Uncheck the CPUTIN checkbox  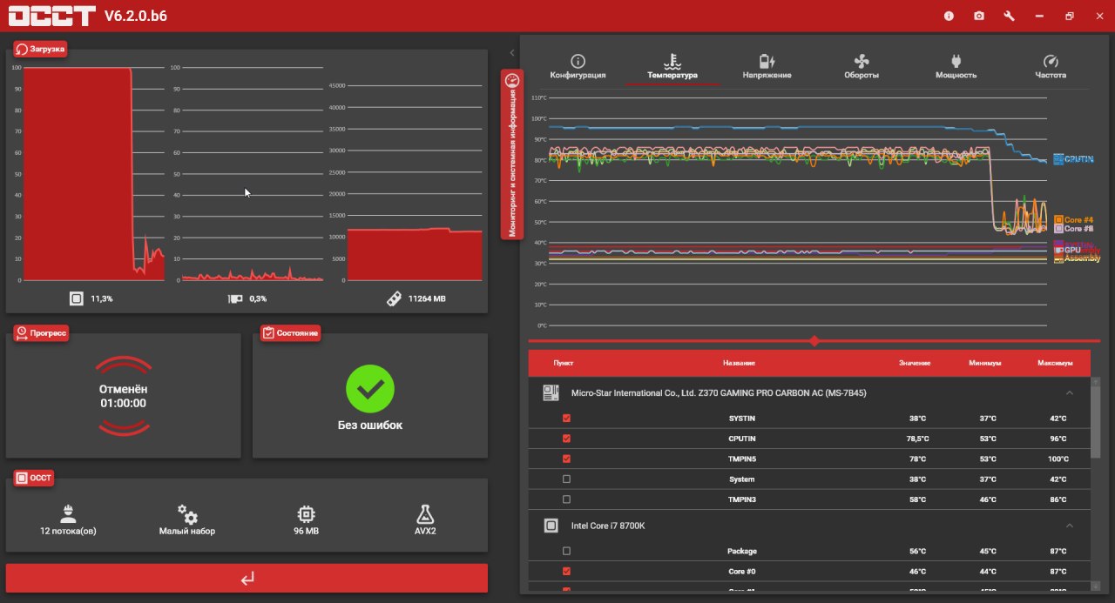(x=567, y=439)
